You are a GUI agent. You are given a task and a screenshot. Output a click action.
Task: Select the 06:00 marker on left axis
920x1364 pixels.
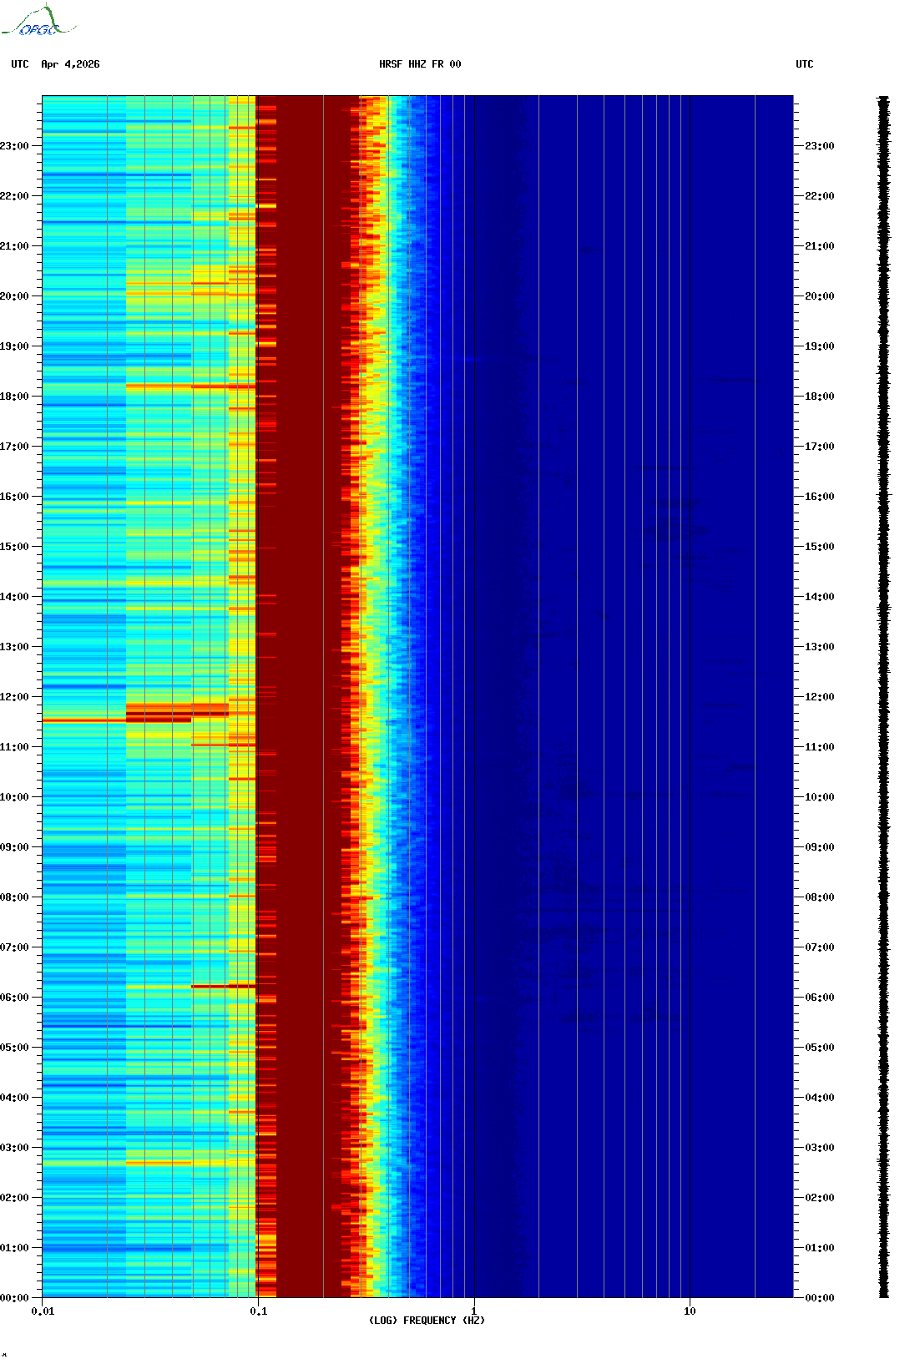click(x=14, y=998)
